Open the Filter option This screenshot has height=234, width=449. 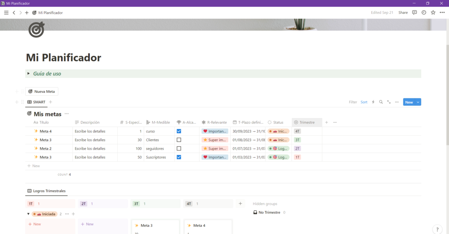353,102
